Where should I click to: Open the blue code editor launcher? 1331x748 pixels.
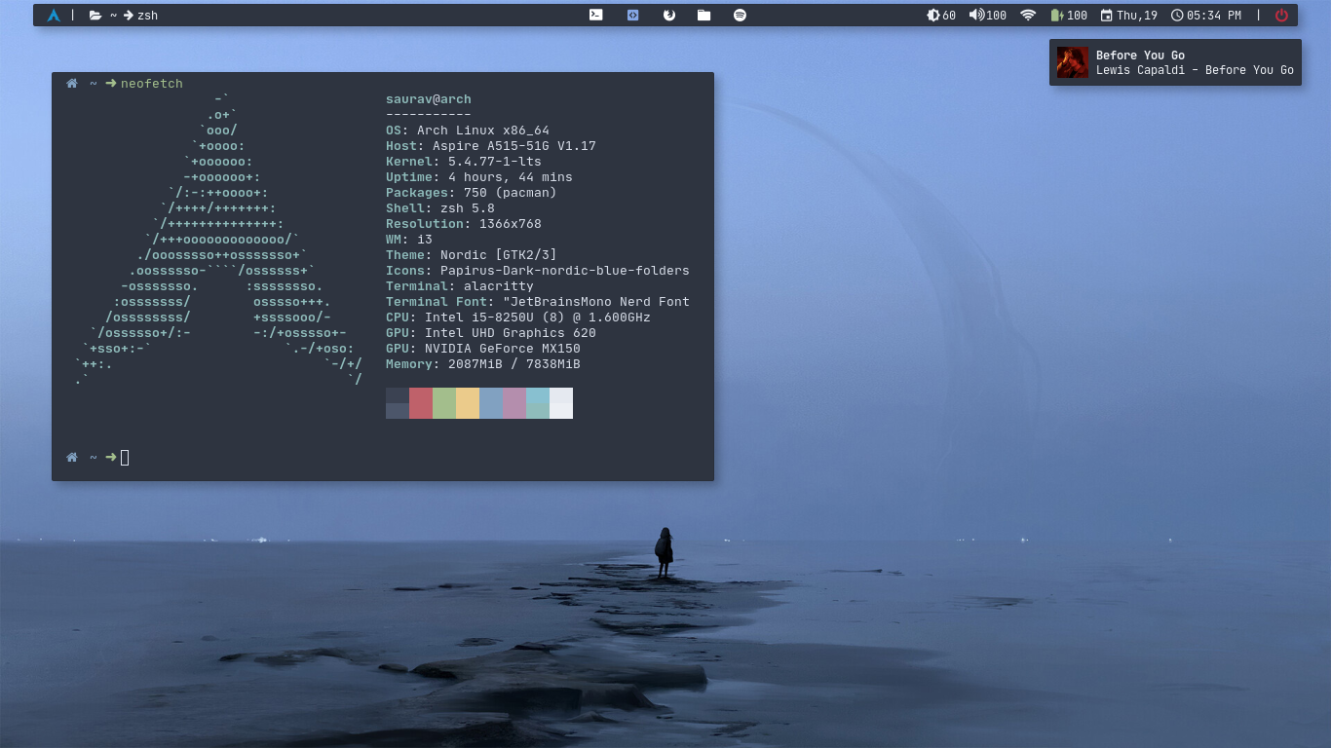(x=632, y=15)
